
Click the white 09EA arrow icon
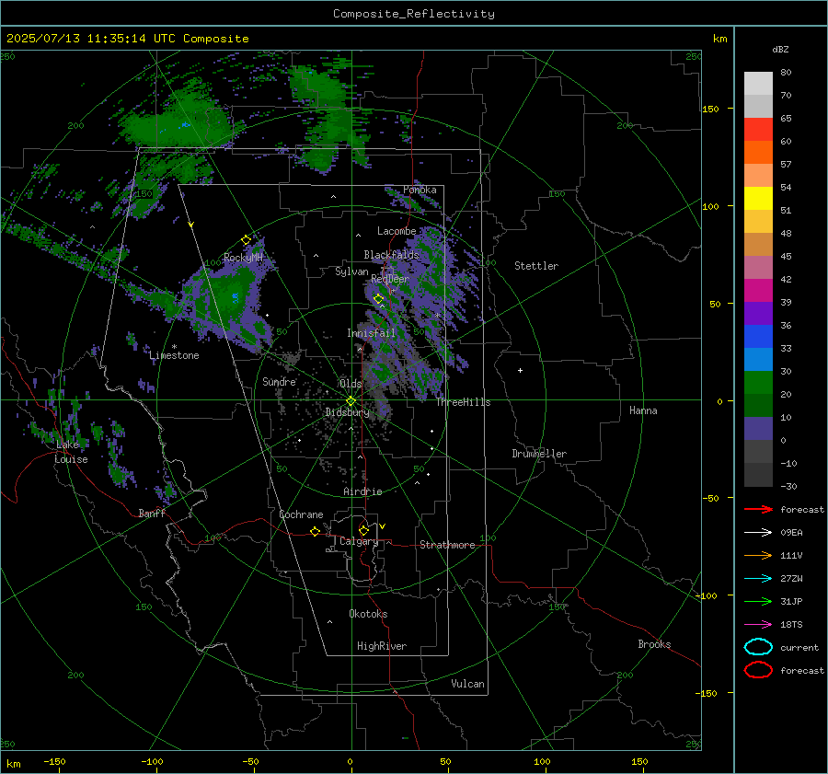coord(758,532)
